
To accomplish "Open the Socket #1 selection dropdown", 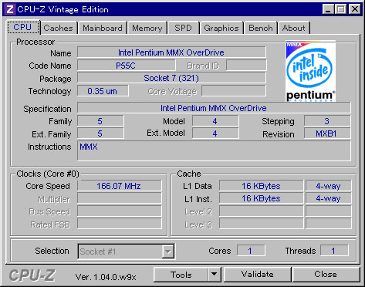I will 126,252.
